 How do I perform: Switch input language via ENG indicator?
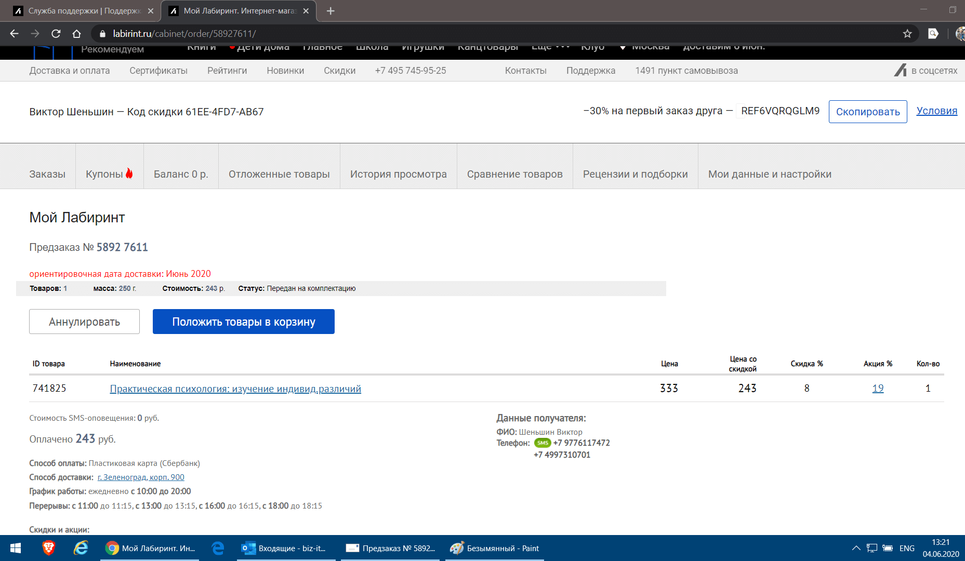pyautogui.click(x=907, y=548)
